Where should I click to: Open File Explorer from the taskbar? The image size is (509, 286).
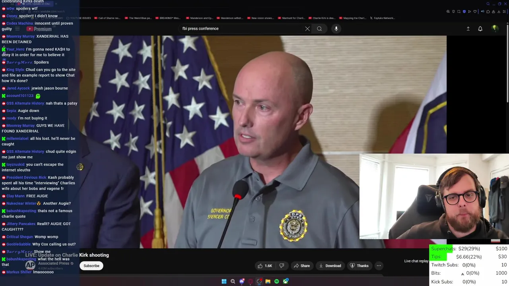tap(268, 281)
